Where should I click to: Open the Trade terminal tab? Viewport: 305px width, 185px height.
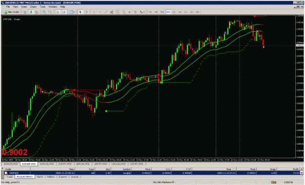9,177
